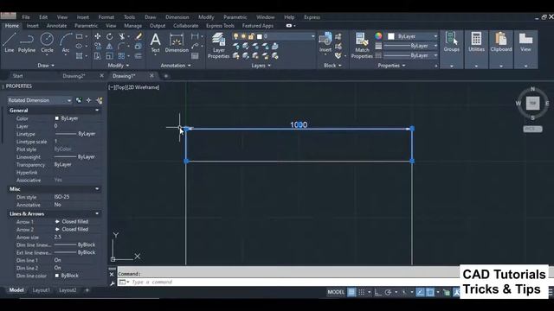The height and width of the screenshot is (311, 554).
Task: Open the File menu
Action: [x=26, y=17]
